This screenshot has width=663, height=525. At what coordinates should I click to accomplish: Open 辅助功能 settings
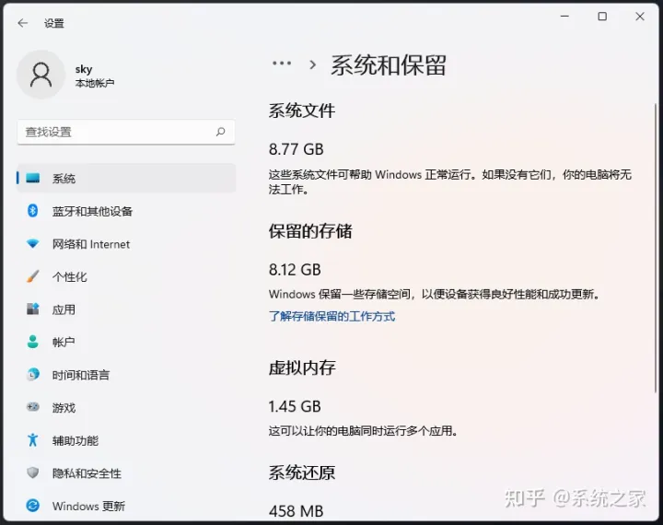tap(126, 440)
